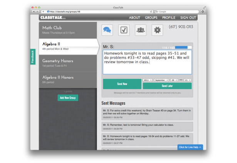Click the 'Mr. S:' sender label
This screenshot has height=163, width=237.
[x=109, y=47]
